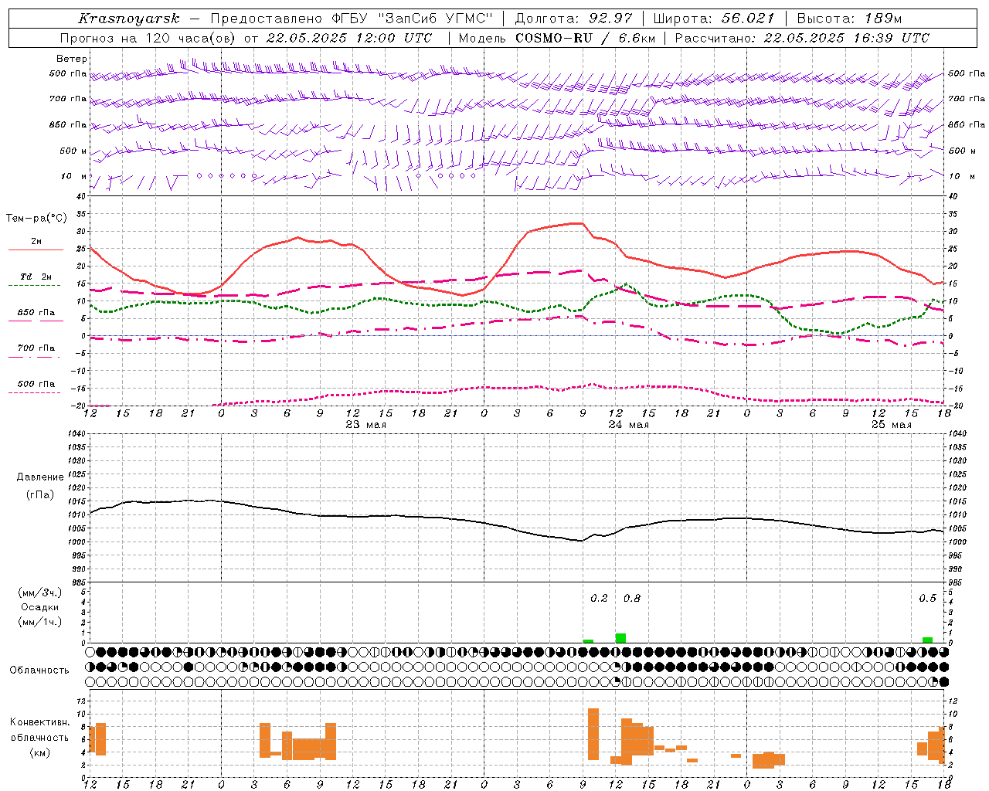Screen dimensions: 989x791
Task: Click the 'Прогноз на 120 часа(ов)' forecast line
Action: coord(246,38)
